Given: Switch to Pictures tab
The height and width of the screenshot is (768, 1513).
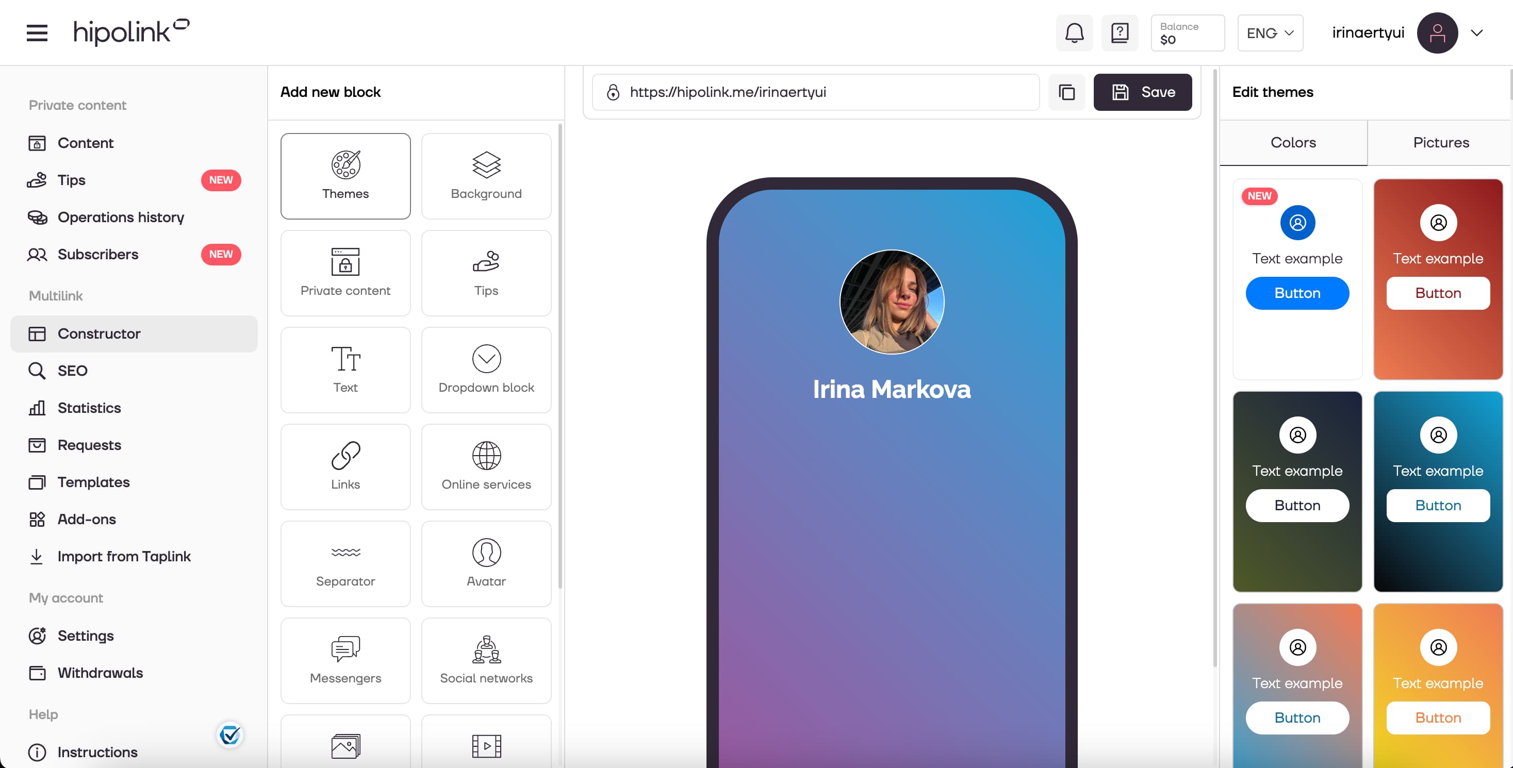Looking at the screenshot, I should tap(1440, 143).
